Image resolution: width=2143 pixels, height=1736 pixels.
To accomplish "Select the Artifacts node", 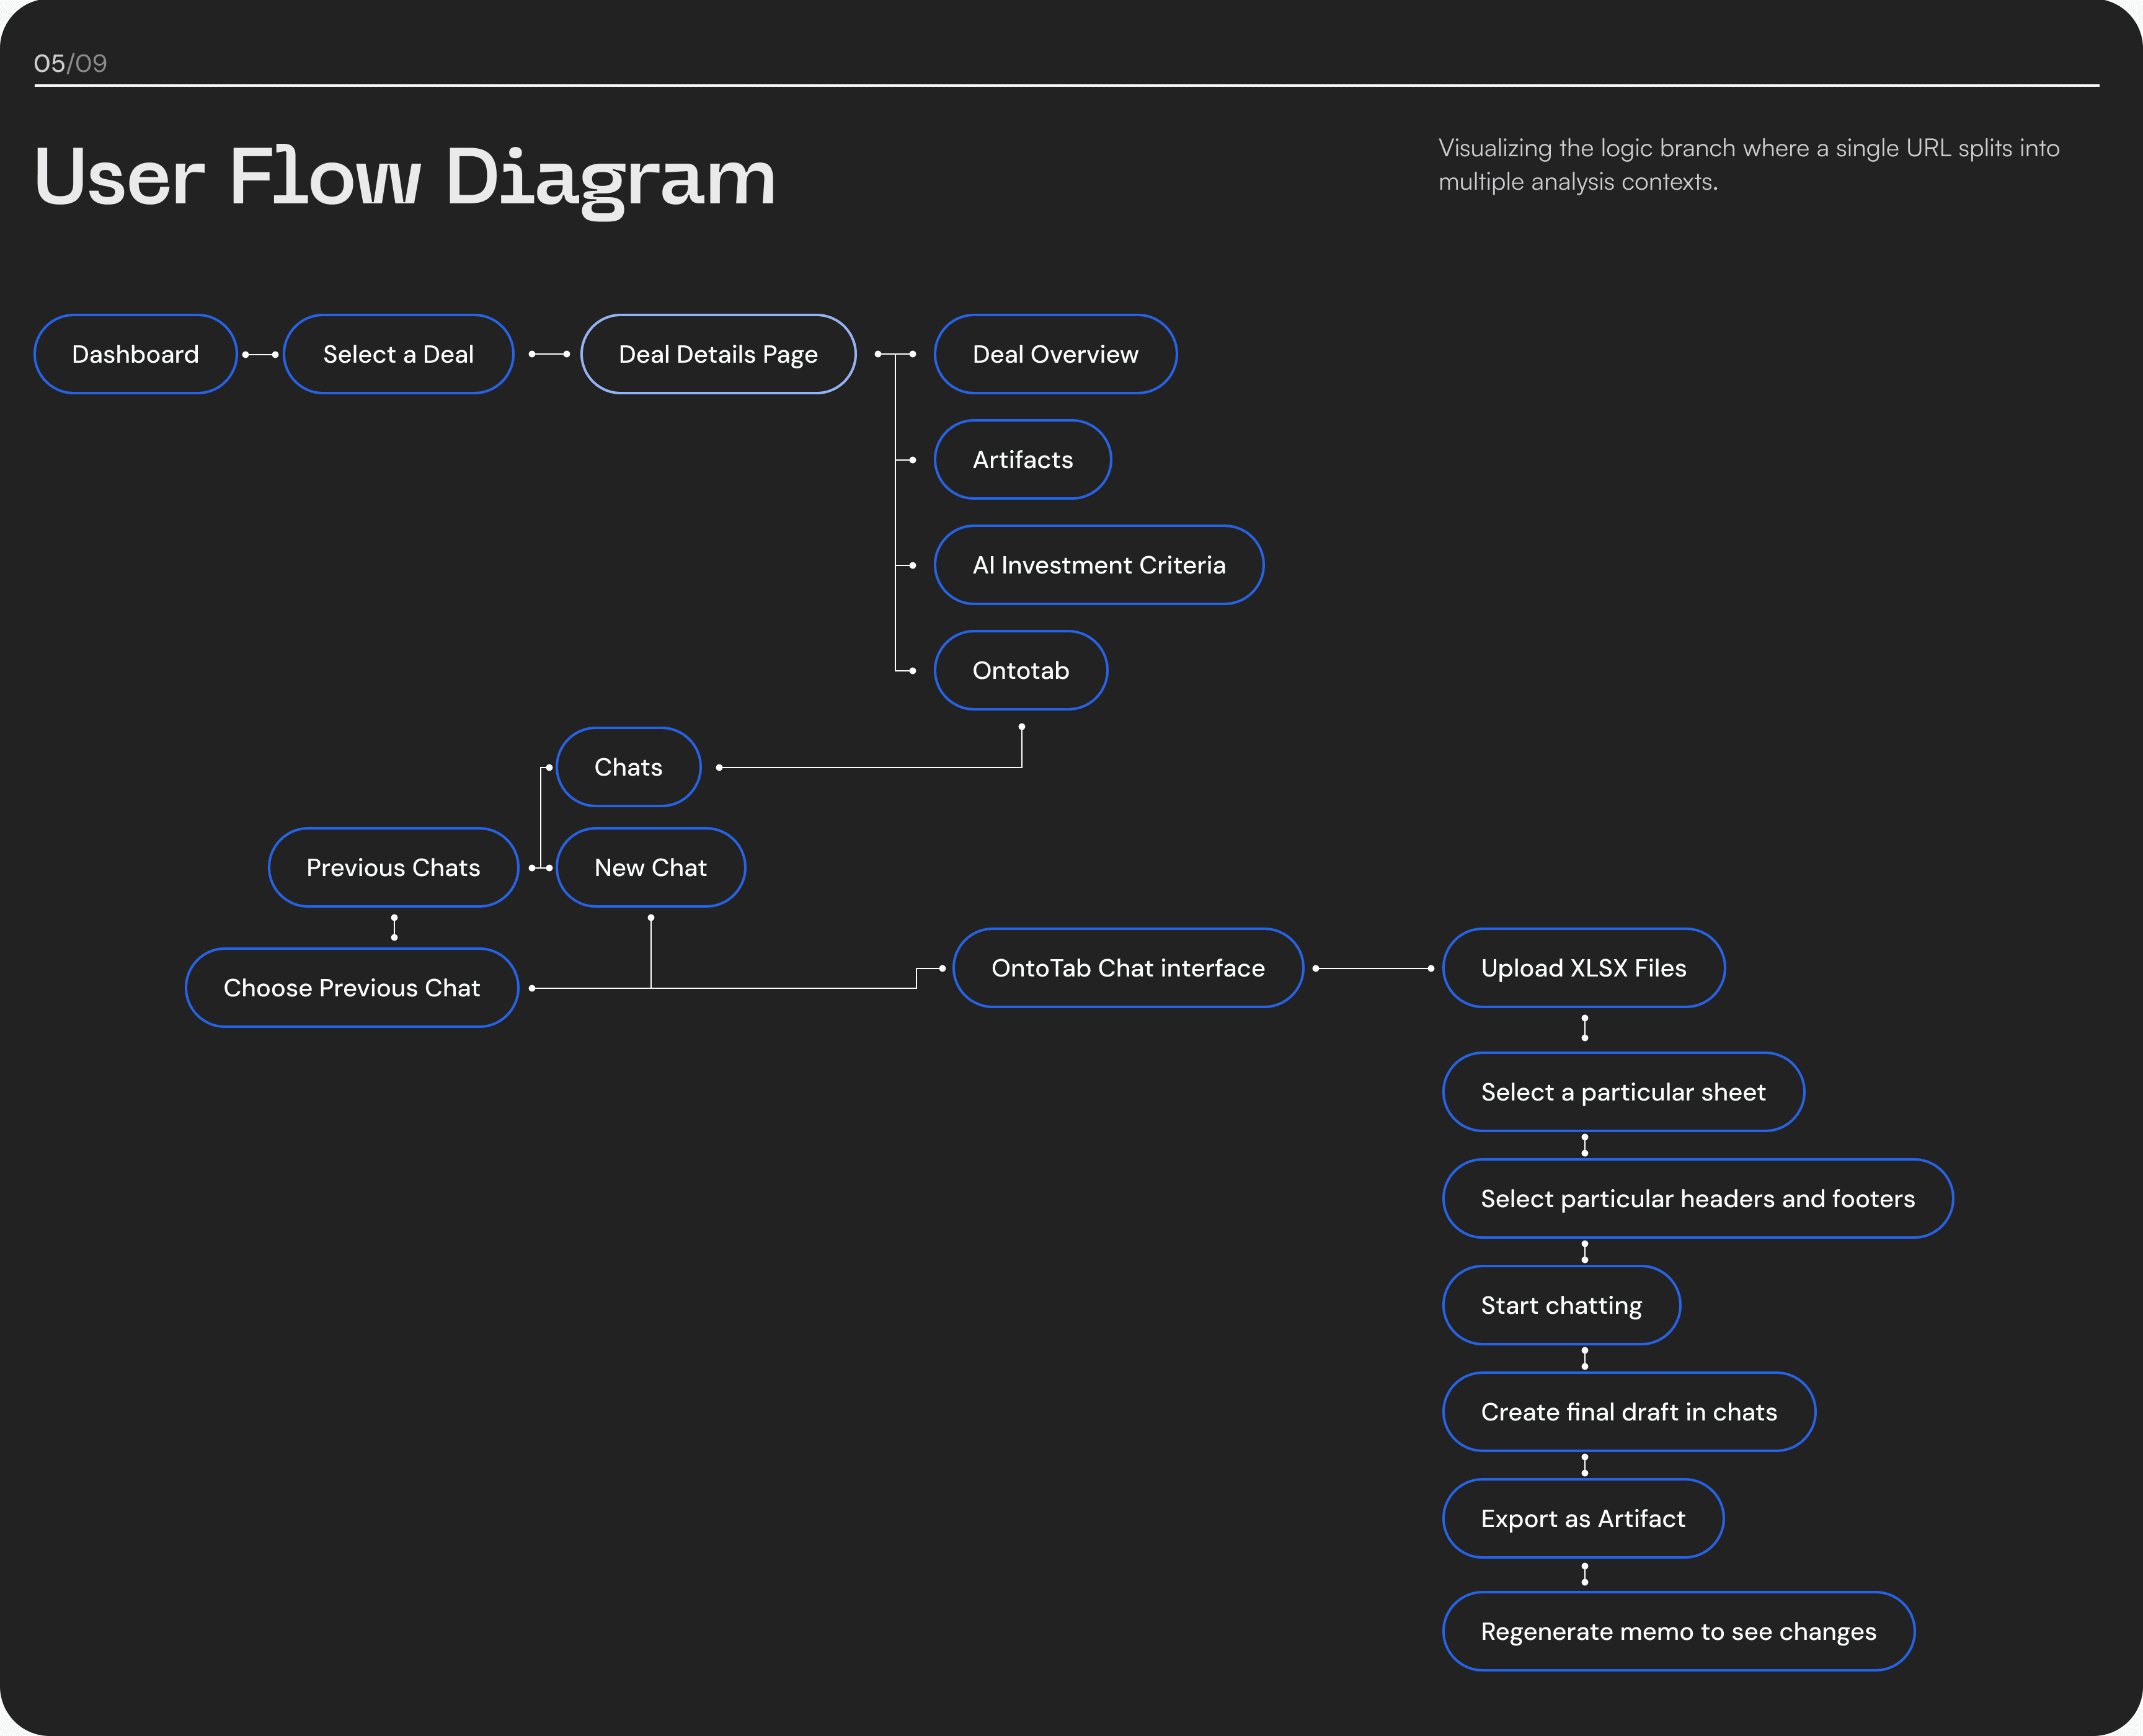I will [x=1022, y=459].
